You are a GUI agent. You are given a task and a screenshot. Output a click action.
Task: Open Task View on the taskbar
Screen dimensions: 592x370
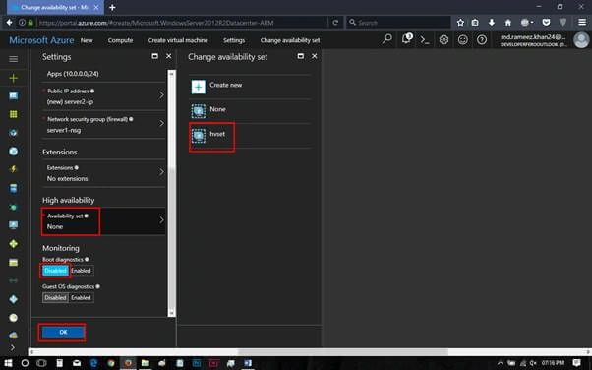coord(41,363)
